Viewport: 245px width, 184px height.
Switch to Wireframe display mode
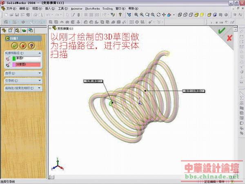[x=180, y=15]
